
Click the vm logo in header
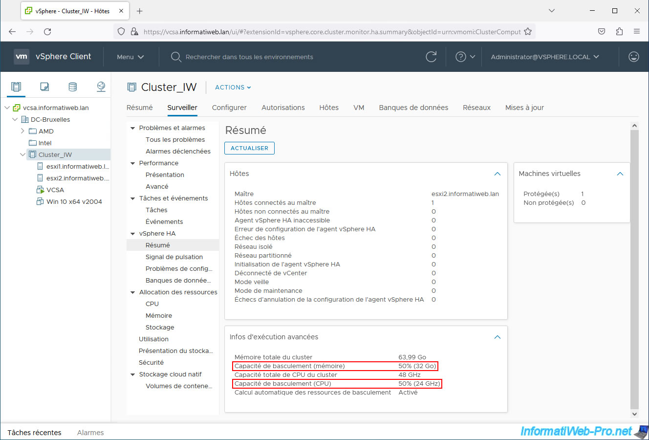22,57
